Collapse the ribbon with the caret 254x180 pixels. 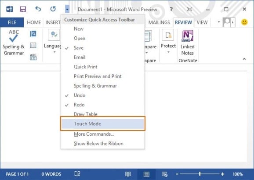[x=244, y=59]
